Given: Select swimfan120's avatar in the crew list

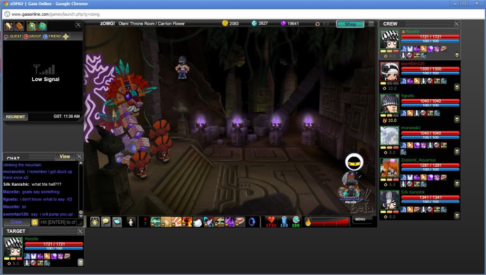Looking at the screenshot, I should pos(390,72).
